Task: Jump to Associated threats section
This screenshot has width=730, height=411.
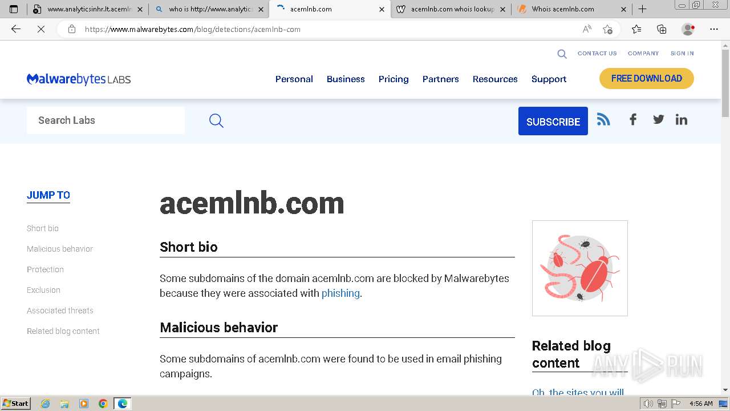Action: click(60, 311)
